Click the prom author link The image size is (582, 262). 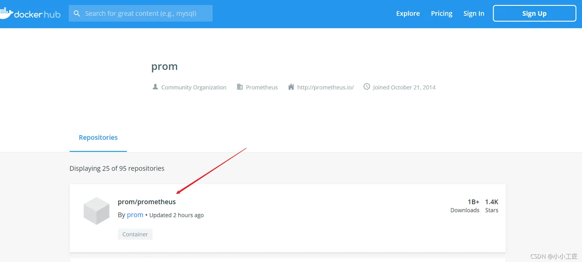(135, 215)
